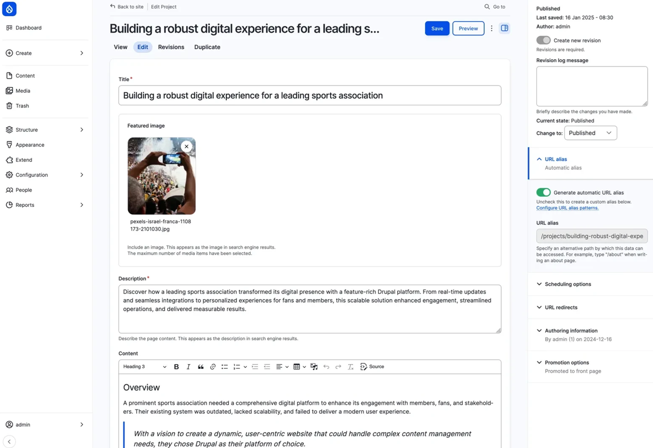Screen dimensions: 653x448
Task: Open the Go to search
Action: [495, 7]
